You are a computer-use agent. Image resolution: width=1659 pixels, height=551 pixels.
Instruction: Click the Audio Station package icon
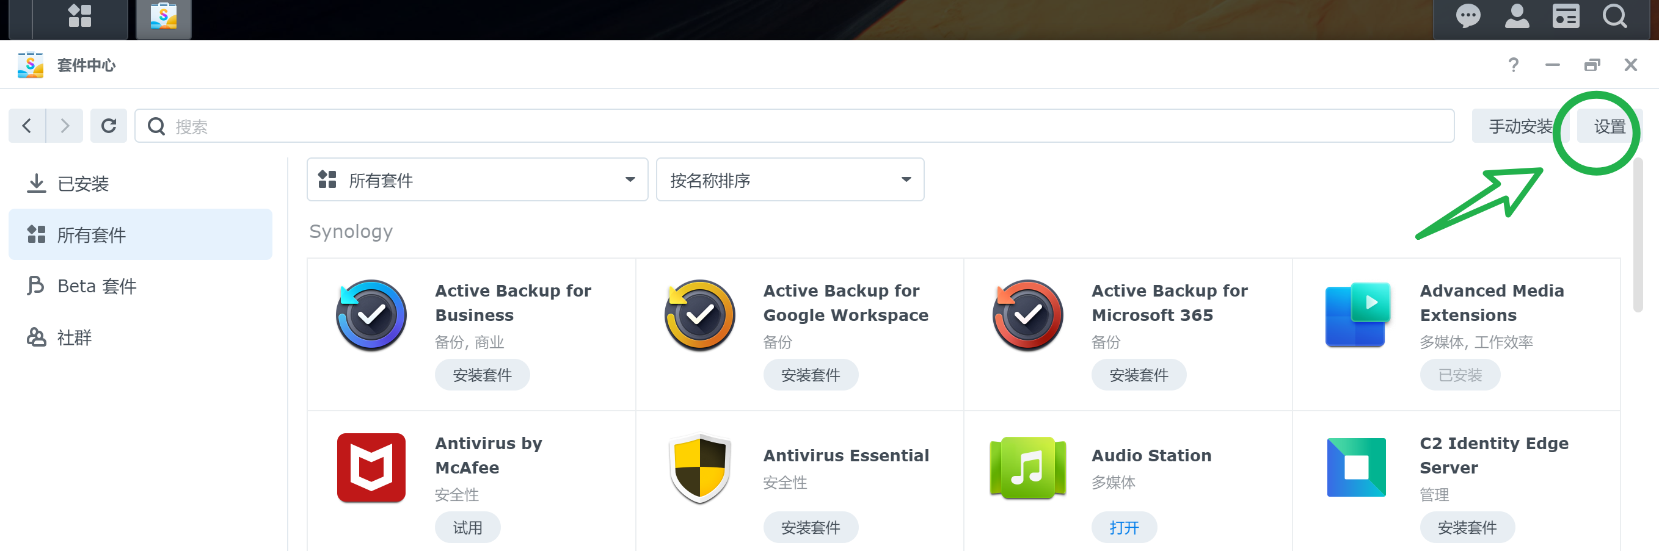coord(1027,468)
